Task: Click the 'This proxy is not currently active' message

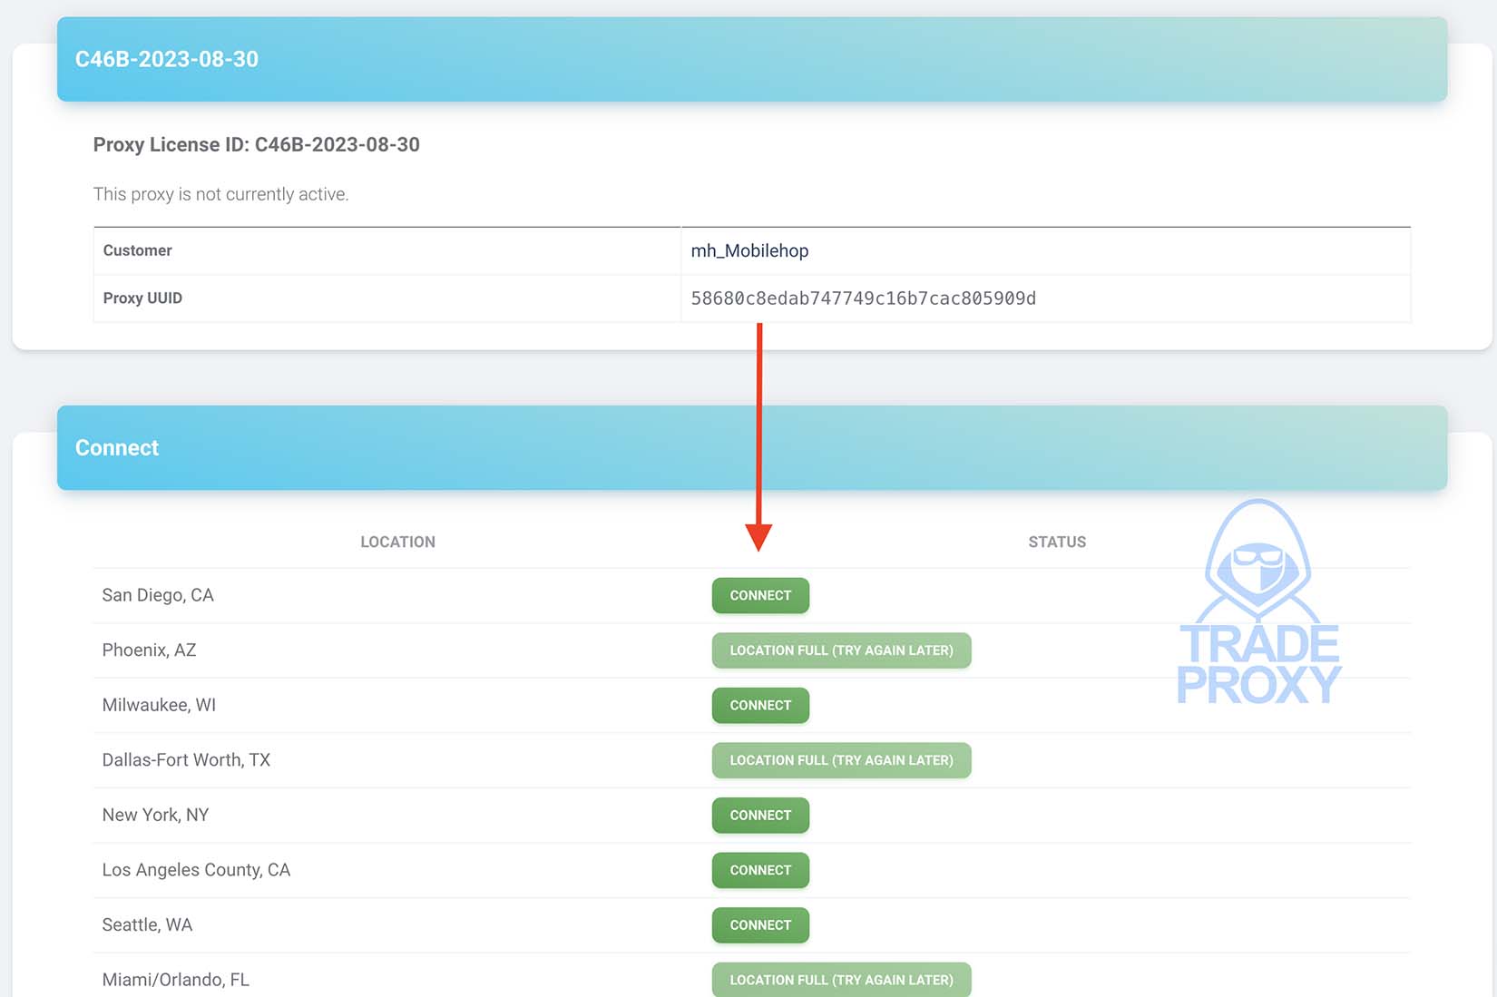Action: 221,193
